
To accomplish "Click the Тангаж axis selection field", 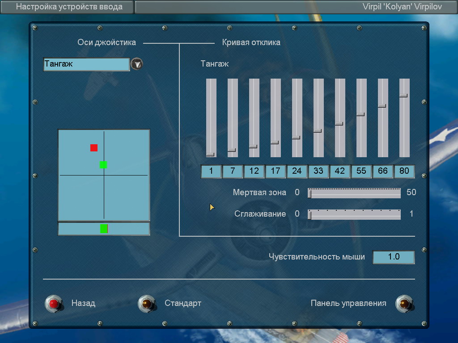I will point(86,64).
